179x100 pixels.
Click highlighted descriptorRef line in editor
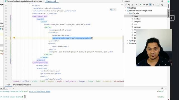[72, 38]
